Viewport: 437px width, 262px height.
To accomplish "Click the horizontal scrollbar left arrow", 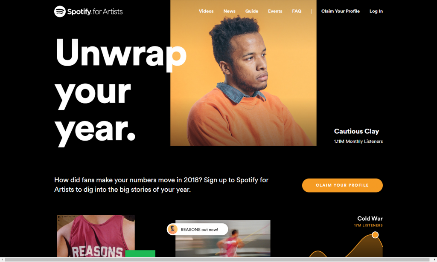I will pos(2,259).
